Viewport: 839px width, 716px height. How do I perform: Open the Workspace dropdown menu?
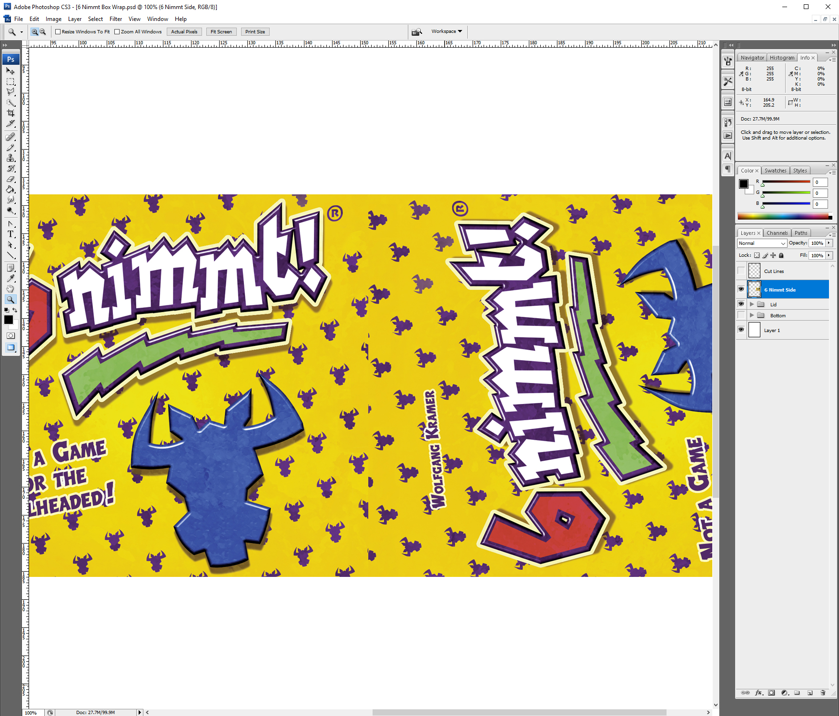447,31
